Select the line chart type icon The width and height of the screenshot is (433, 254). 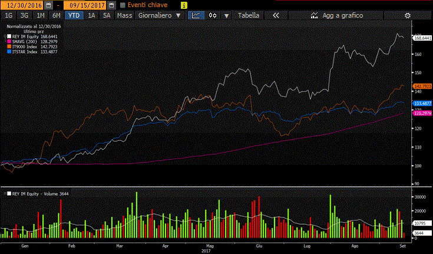(196, 15)
